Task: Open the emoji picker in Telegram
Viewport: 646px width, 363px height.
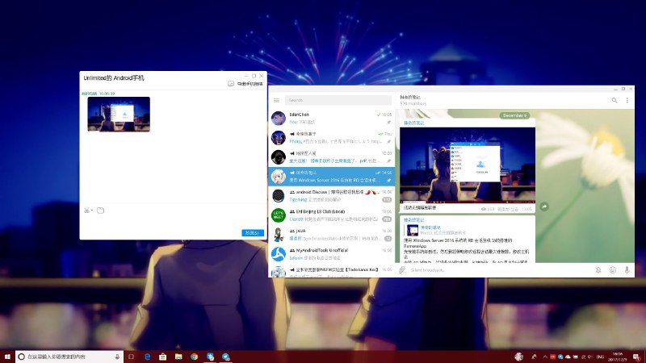Action: tap(613, 270)
